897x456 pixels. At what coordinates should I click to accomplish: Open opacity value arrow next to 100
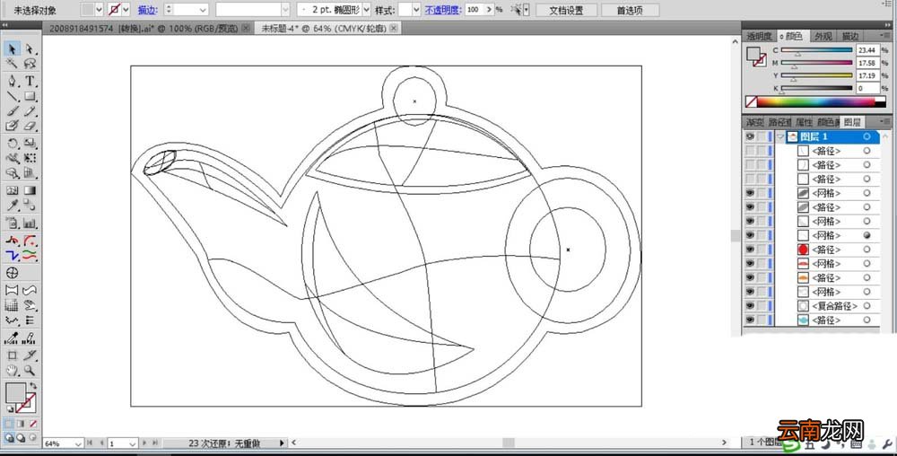(x=489, y=10)
